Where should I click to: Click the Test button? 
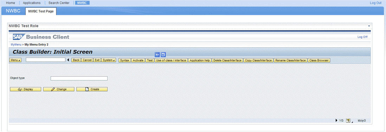[150, 60]
